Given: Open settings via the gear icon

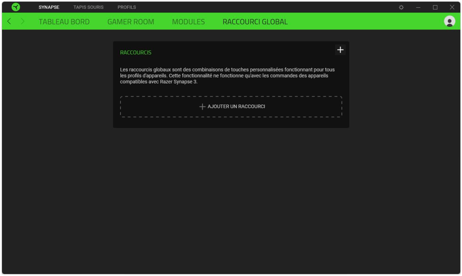Looking at the screenshot, I should [x=401, y=7].
